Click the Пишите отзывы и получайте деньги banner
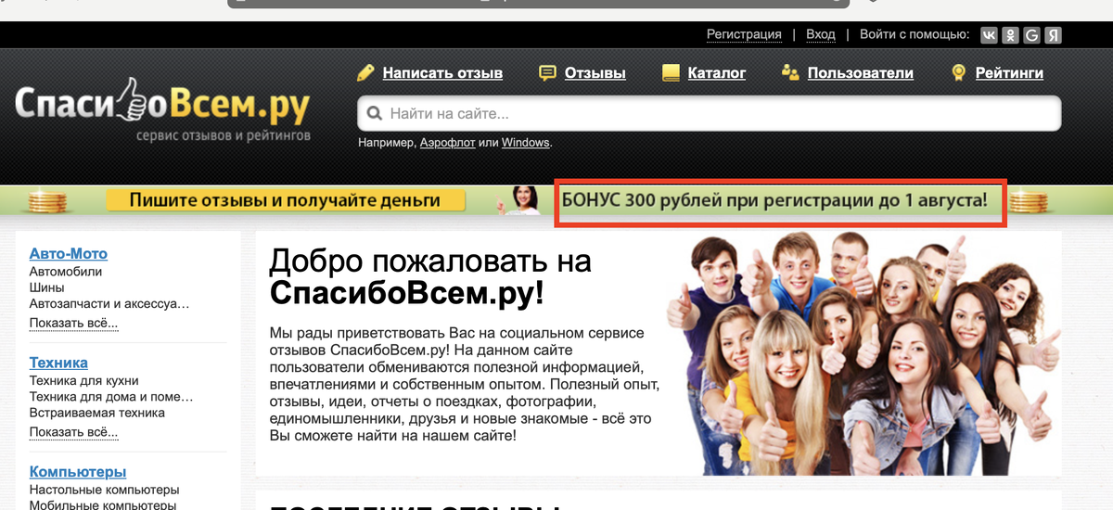 (x=285, y=200)
